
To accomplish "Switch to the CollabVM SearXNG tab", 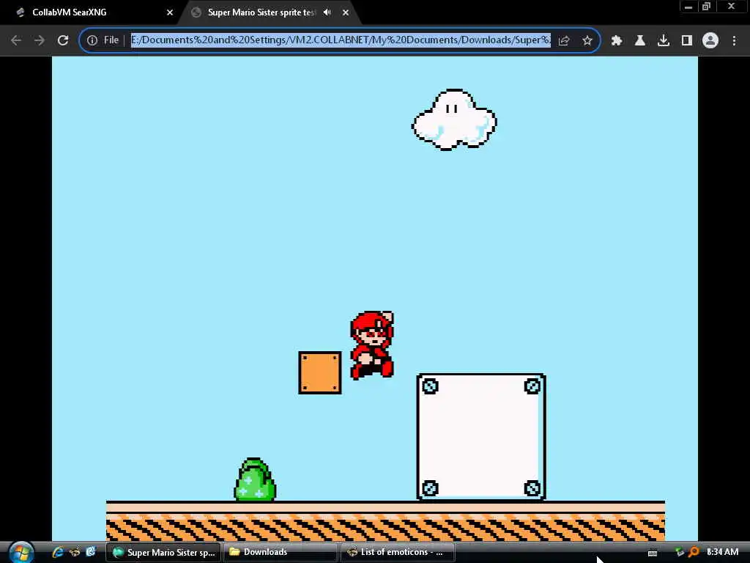I will tap(92, 12).
